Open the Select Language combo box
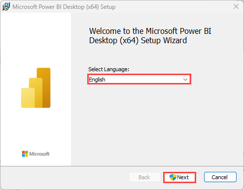Viewport: 244px width, 190px height. 139,80
